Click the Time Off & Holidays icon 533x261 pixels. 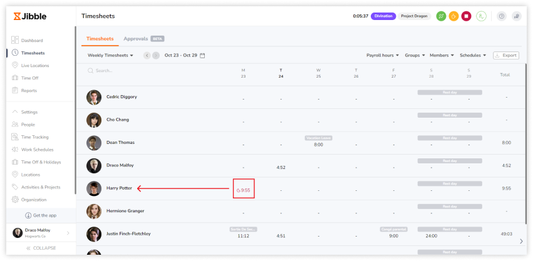coord(15,162)
